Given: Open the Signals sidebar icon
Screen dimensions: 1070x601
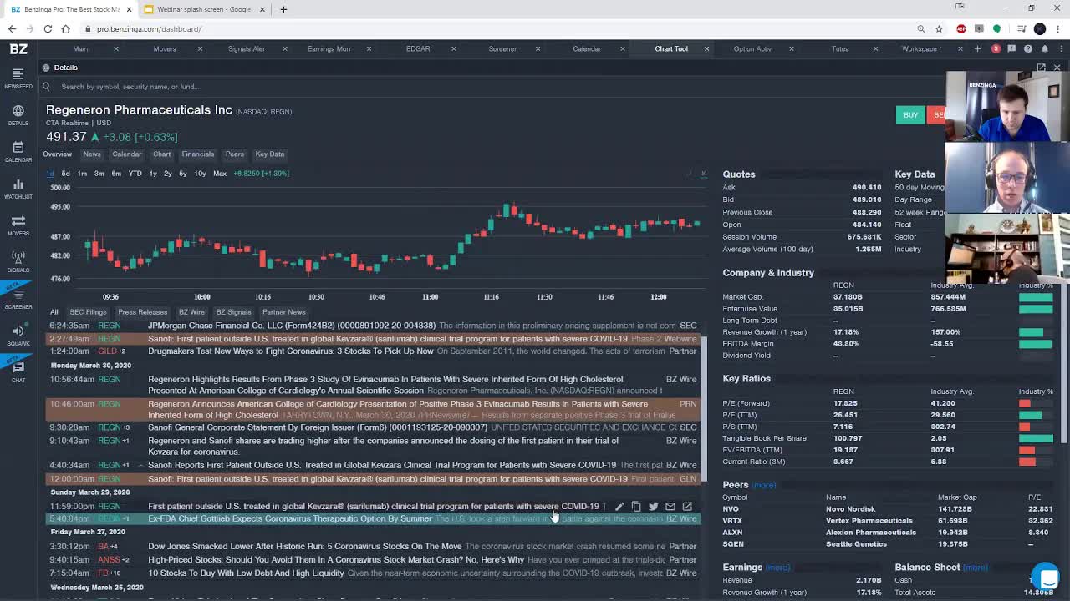Looking at the screenshot, I should (x=18, y=261).
